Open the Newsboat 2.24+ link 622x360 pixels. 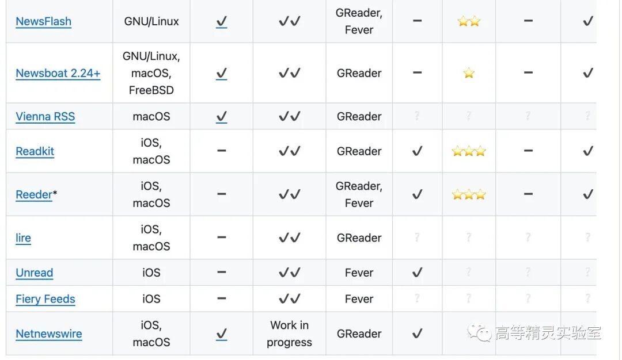click(x=58, y=73)
